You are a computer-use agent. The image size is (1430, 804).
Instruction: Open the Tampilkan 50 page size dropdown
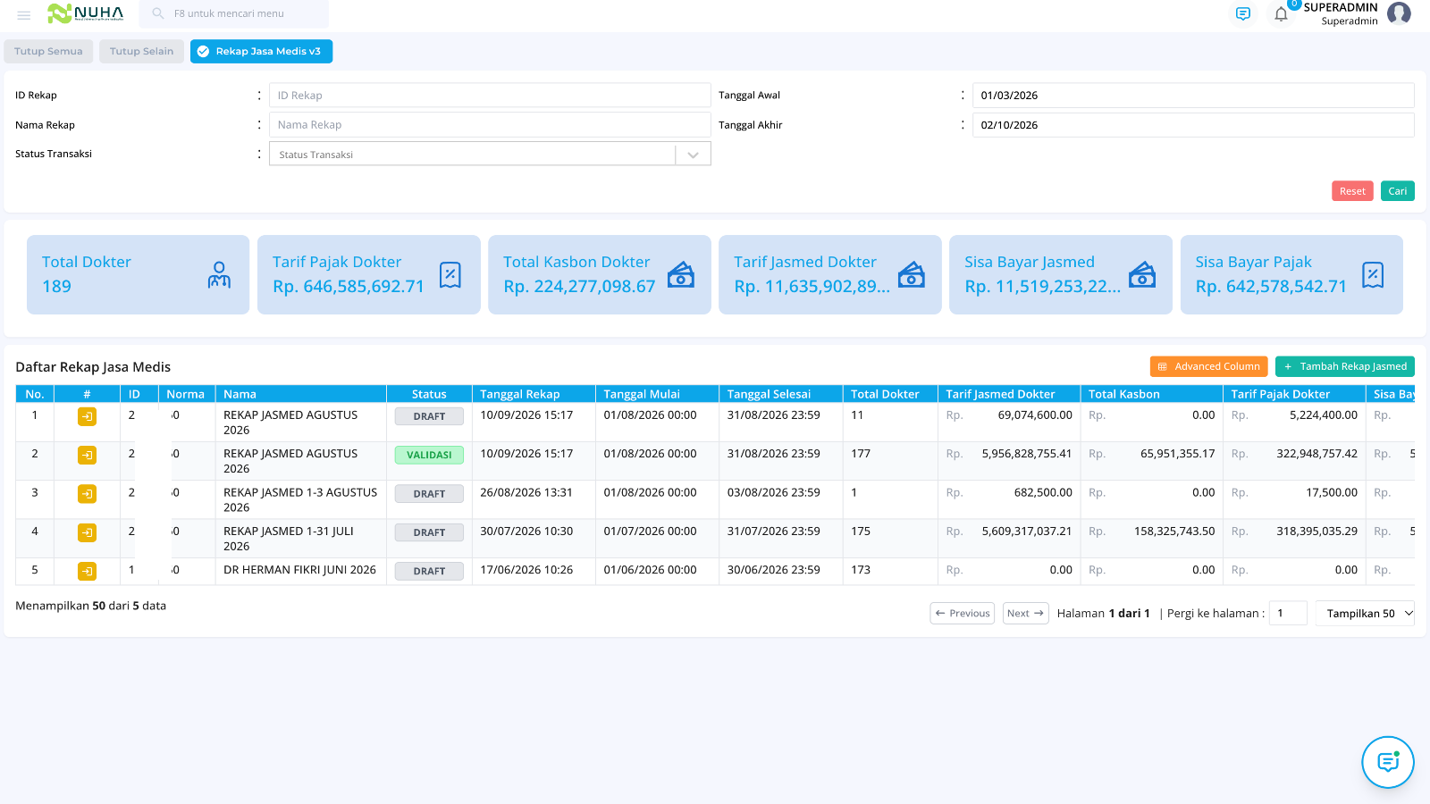[x=1365, y=614]
